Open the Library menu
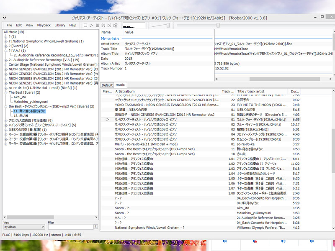This screenshot has height=251, width=335. tap(60, 26)
